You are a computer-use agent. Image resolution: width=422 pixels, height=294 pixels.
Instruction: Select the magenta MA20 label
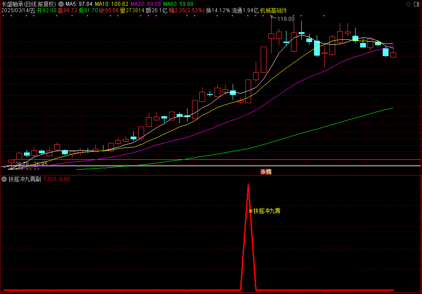click(x=145, y=4)
